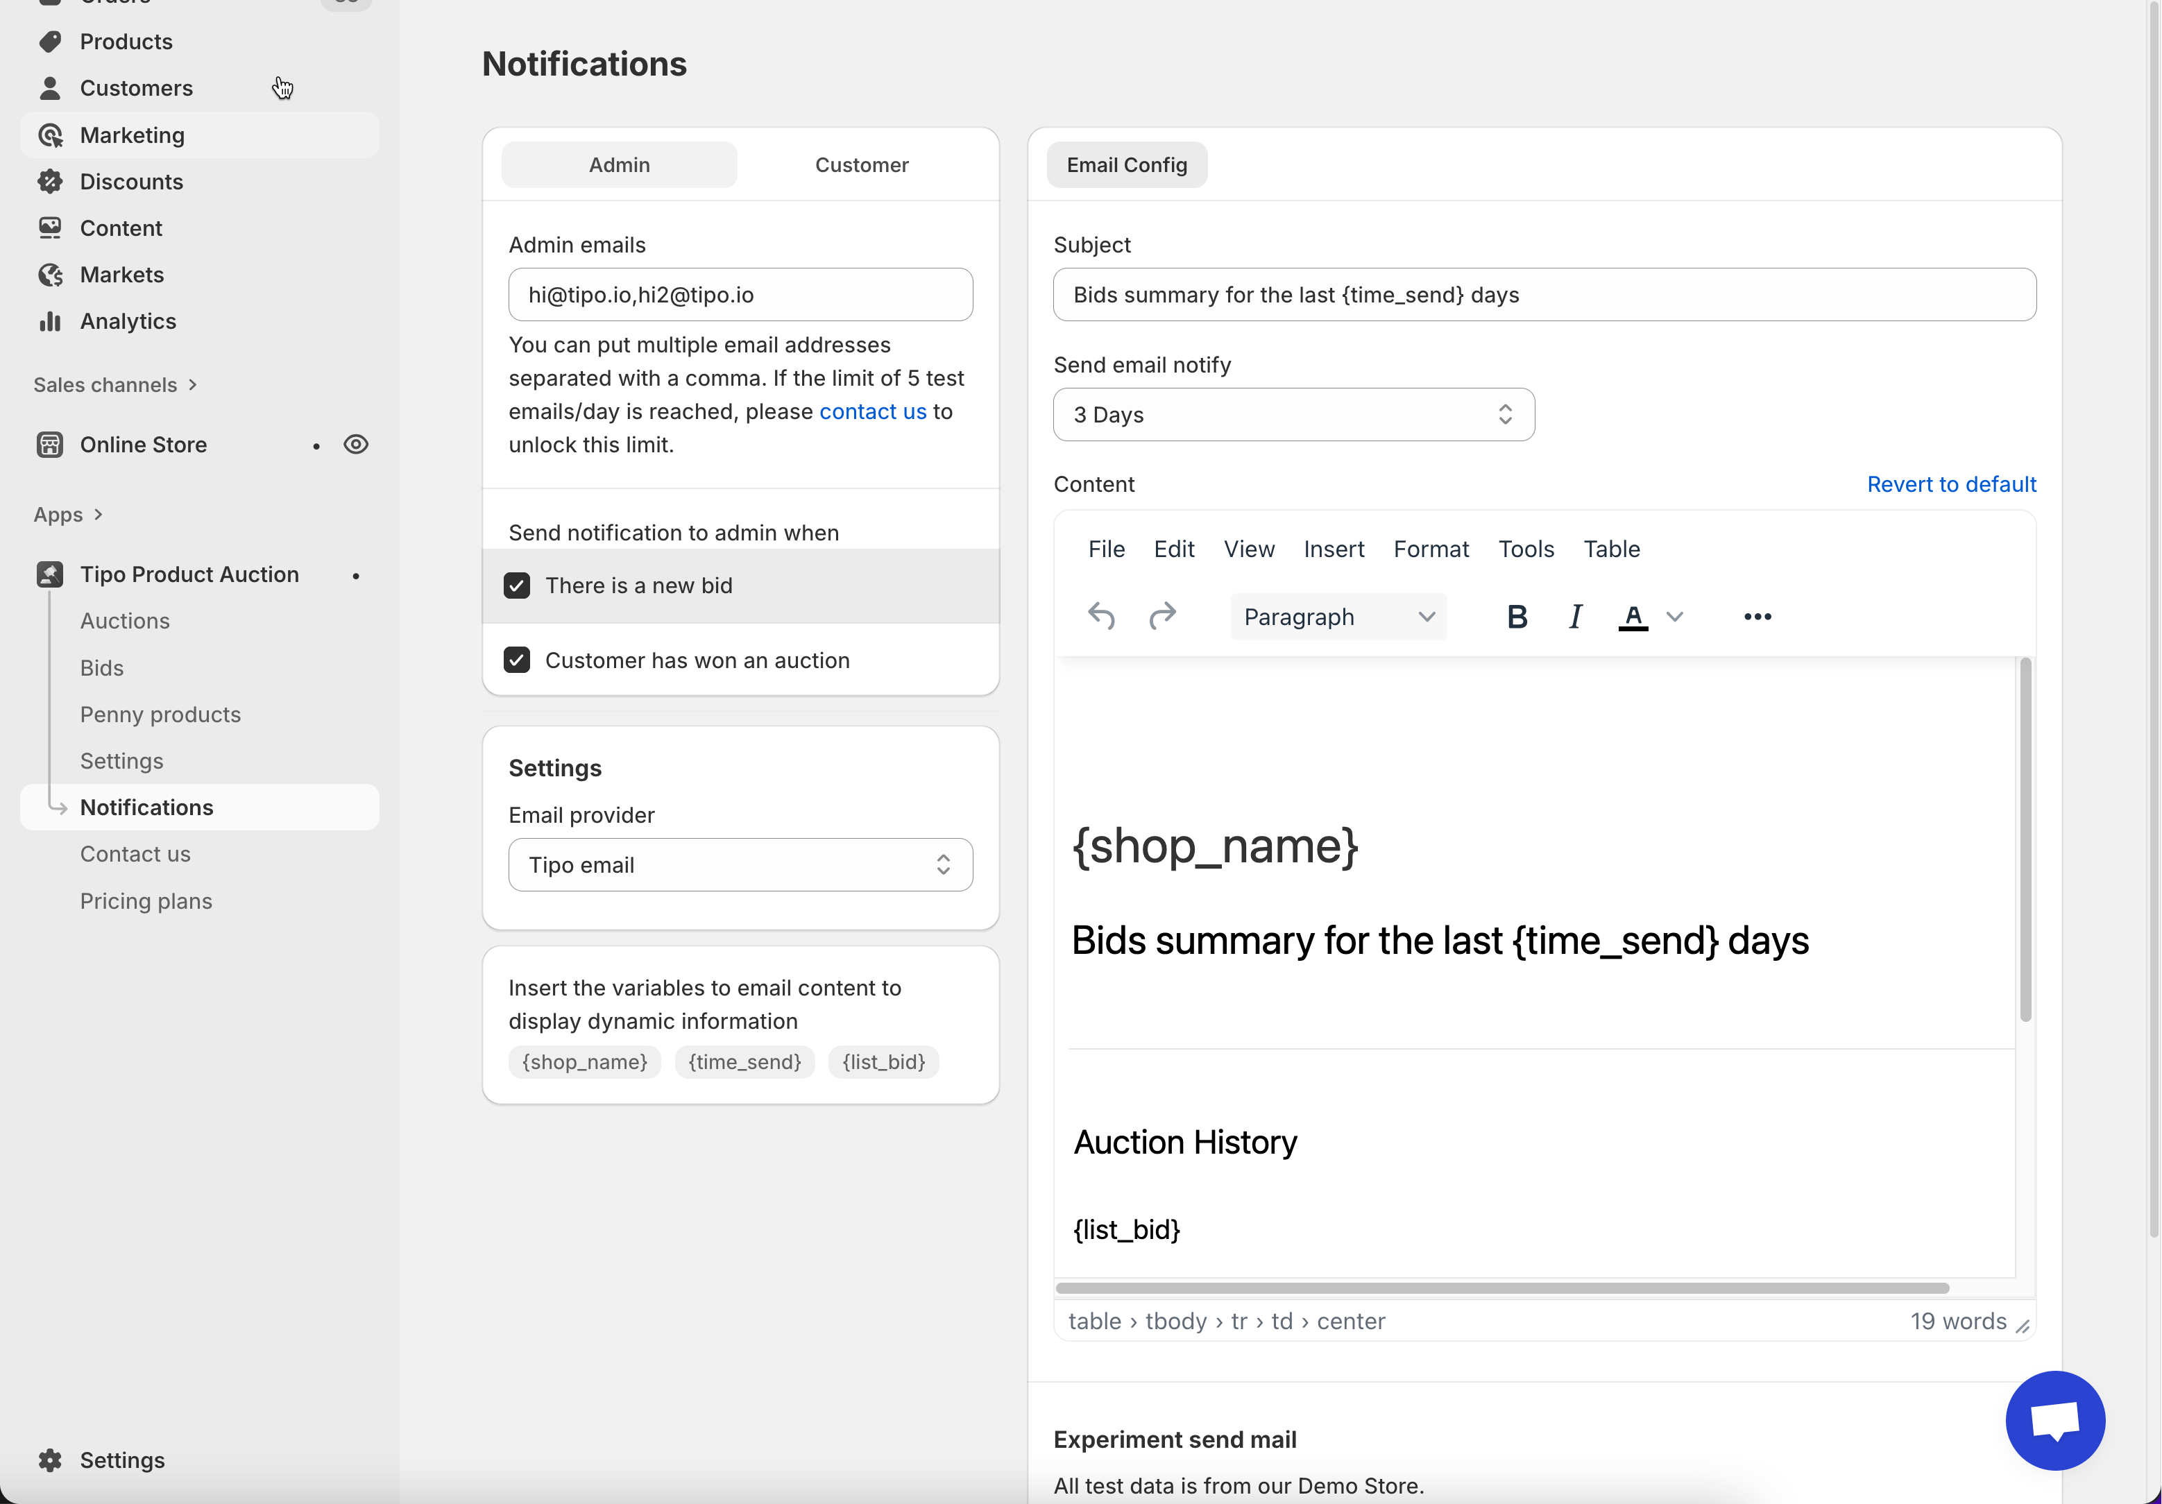Click Revert to default link
2162x1504 pixels.
pyautogui.click(x=1951, y=484)
